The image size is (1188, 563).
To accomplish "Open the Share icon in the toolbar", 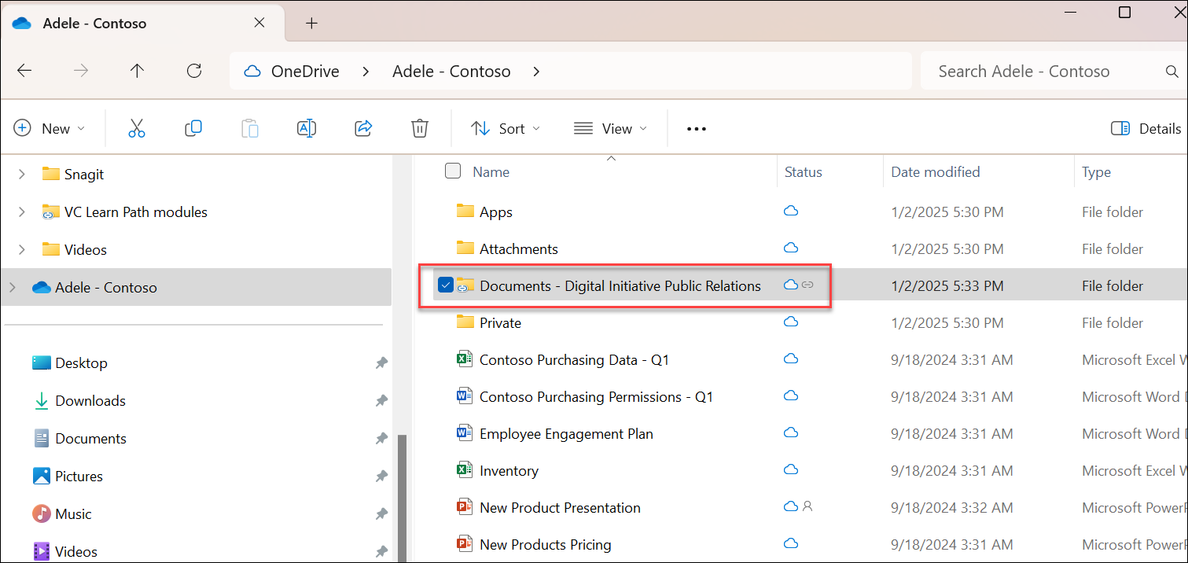I will coord(362,127).
